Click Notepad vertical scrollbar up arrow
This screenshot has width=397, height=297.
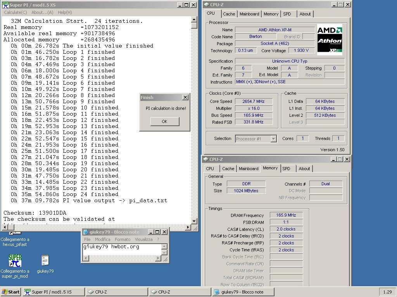tap(164, 247)
